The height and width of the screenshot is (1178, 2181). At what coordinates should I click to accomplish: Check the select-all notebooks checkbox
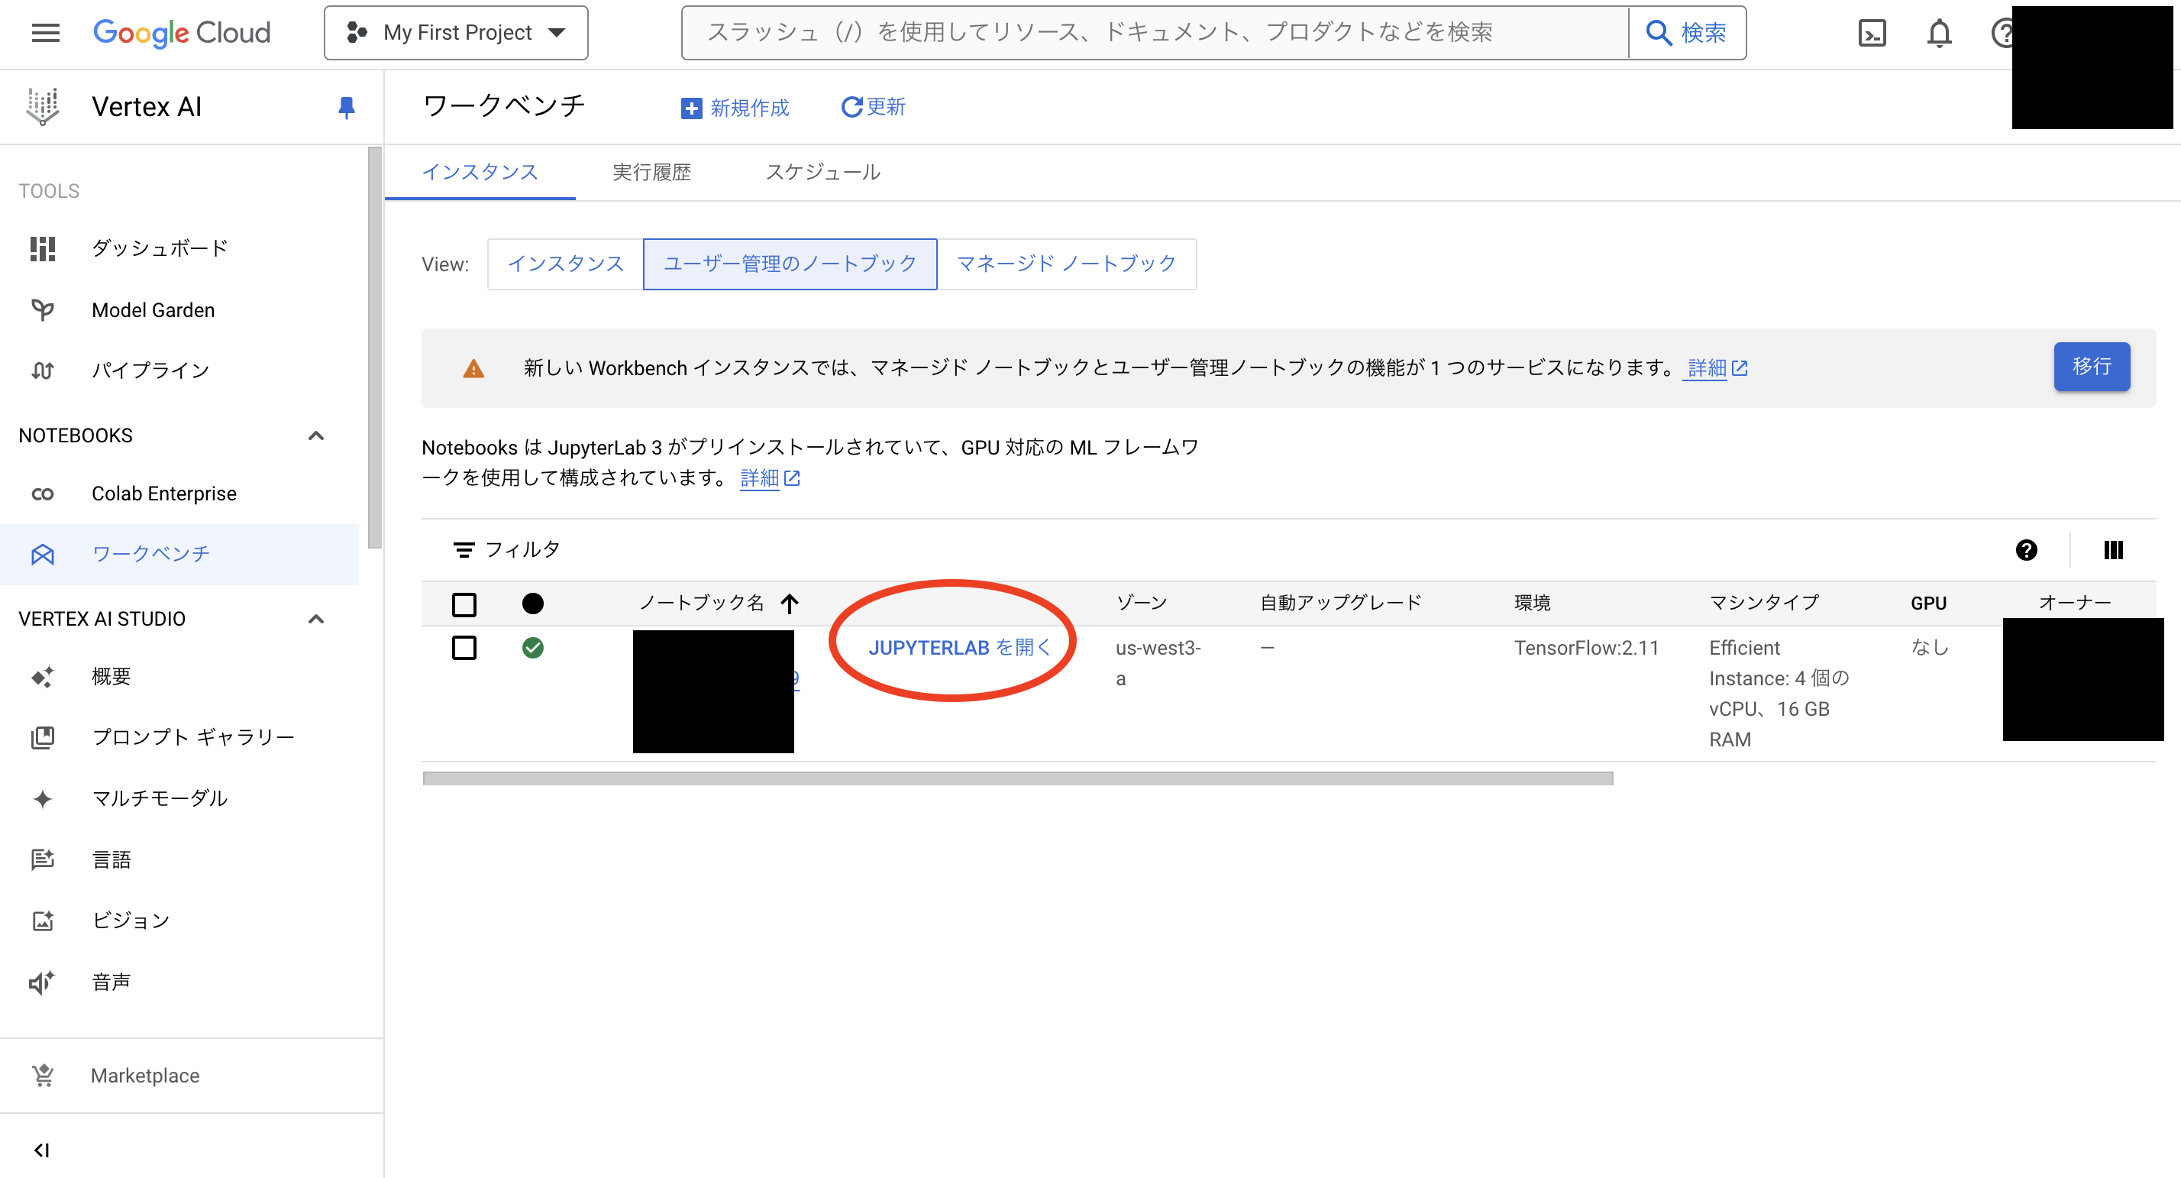464,603
